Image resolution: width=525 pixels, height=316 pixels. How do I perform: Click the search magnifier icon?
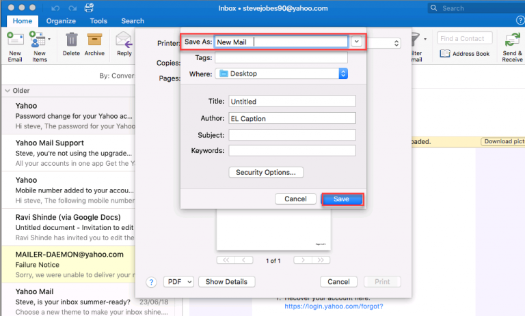[433, 8]
